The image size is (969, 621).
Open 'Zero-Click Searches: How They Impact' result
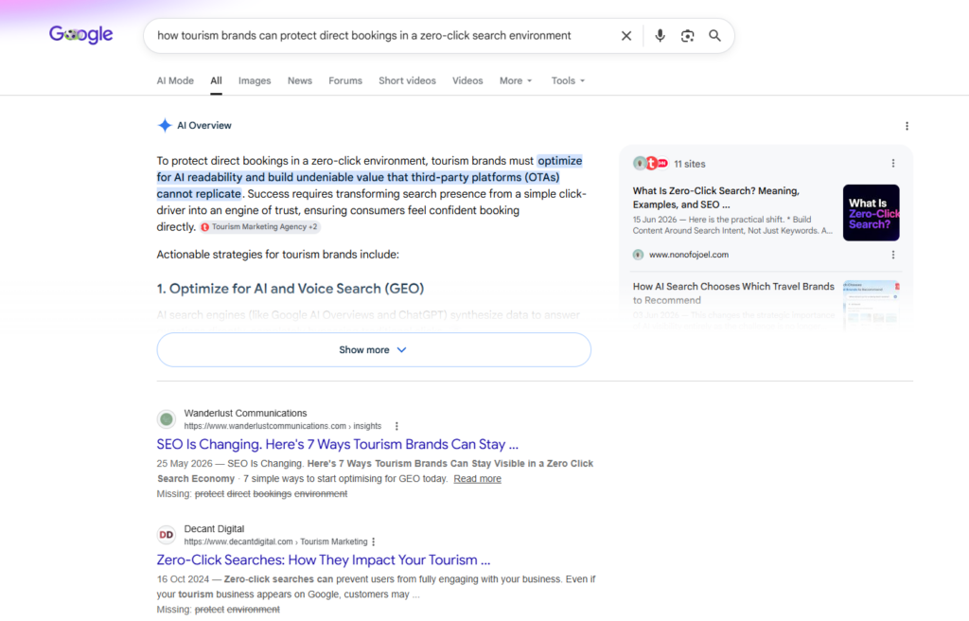click(x=324, y=559)
